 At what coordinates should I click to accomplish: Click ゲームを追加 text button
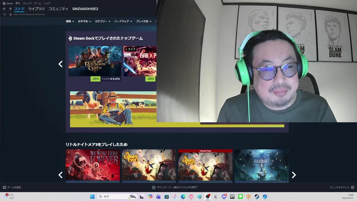(x=14, y=187)
